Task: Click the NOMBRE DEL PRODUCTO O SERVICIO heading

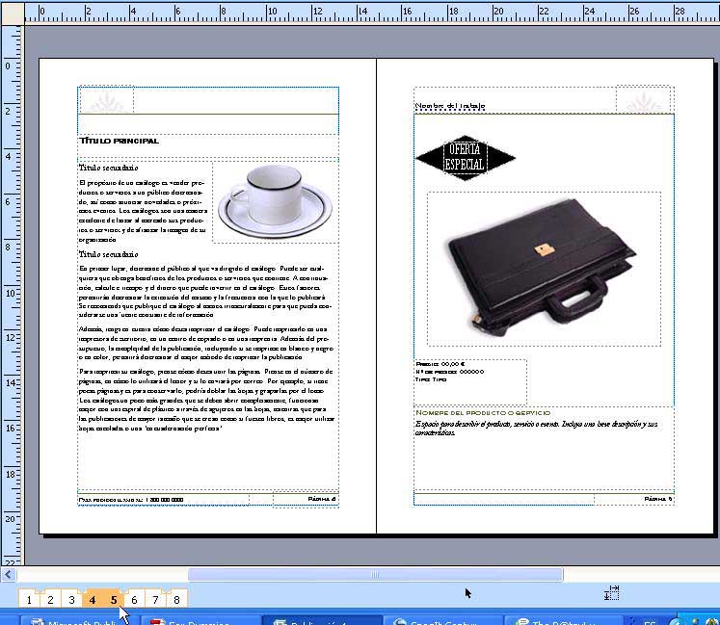Action: [x=483, y=412]
